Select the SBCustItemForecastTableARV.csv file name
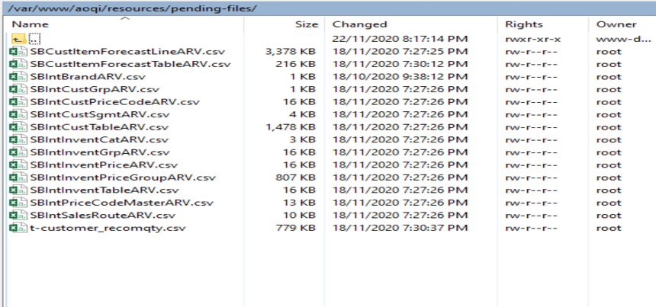This screenshot has height=307, width=656. coord(130,64)
